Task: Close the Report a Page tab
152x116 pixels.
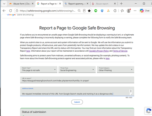Action: [60, 4]
